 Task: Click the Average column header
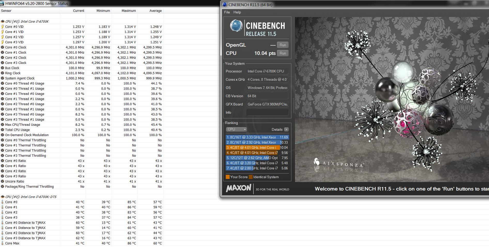[x=150, y=11]
